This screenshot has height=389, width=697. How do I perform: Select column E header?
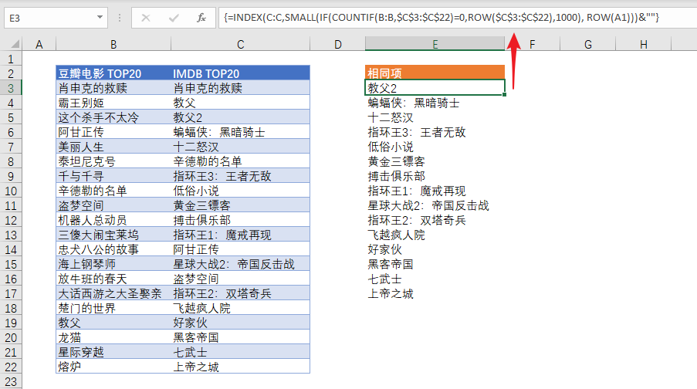[435, 45]
